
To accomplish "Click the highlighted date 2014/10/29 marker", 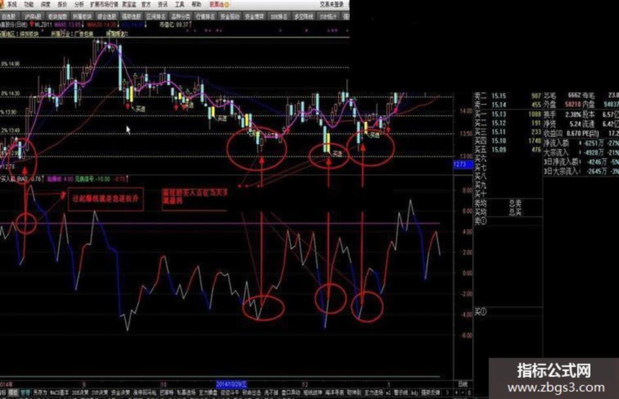I will (231, 383).
